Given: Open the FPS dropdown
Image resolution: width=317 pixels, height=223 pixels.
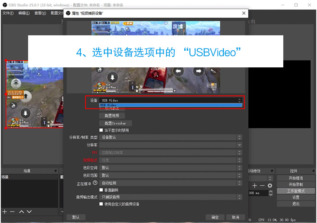Looking at the screenshot, I should click(171, 152).
